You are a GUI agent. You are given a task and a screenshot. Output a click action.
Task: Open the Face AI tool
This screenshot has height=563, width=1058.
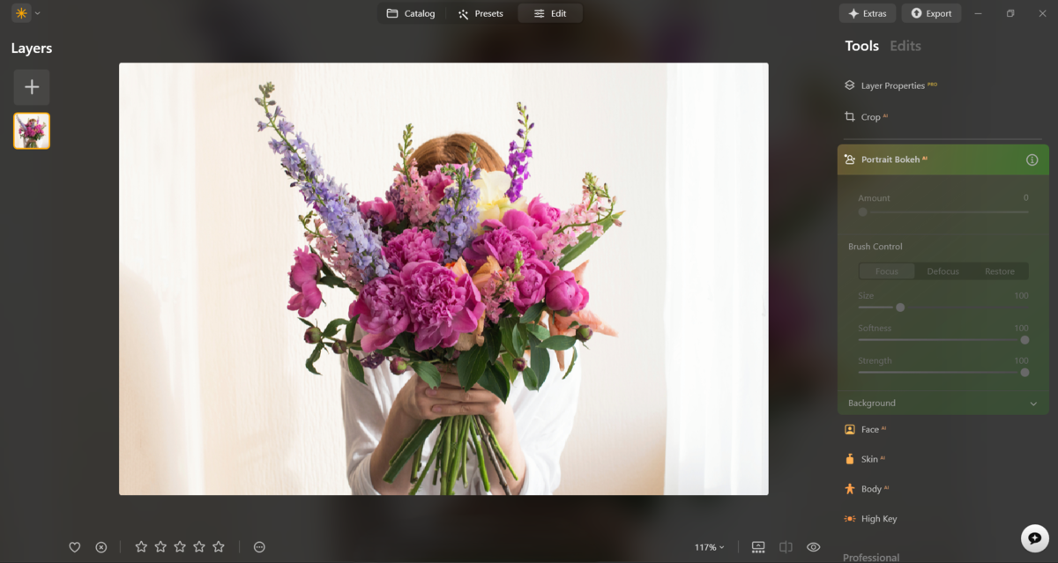[x=869, y=430]
